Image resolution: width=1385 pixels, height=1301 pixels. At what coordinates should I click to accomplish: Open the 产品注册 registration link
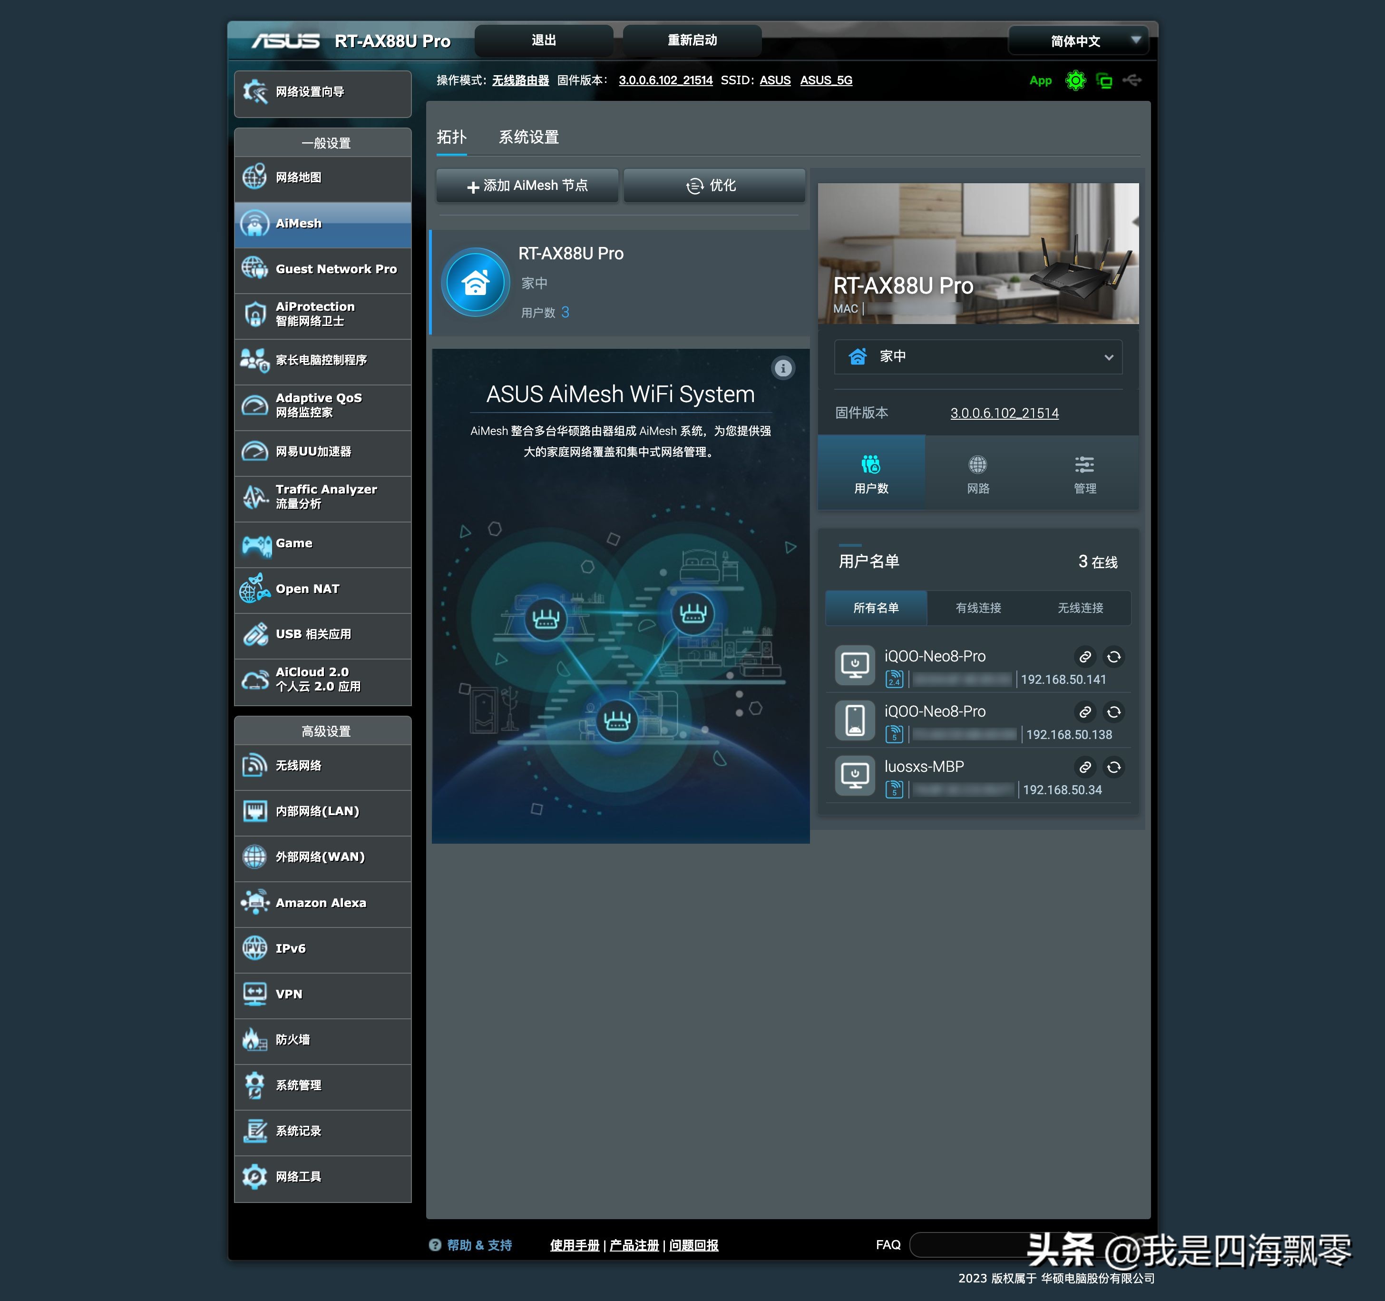634,1245
